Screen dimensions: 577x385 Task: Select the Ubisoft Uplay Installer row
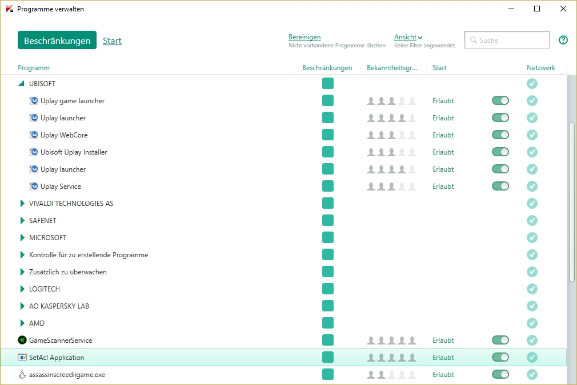click(283, 152)
